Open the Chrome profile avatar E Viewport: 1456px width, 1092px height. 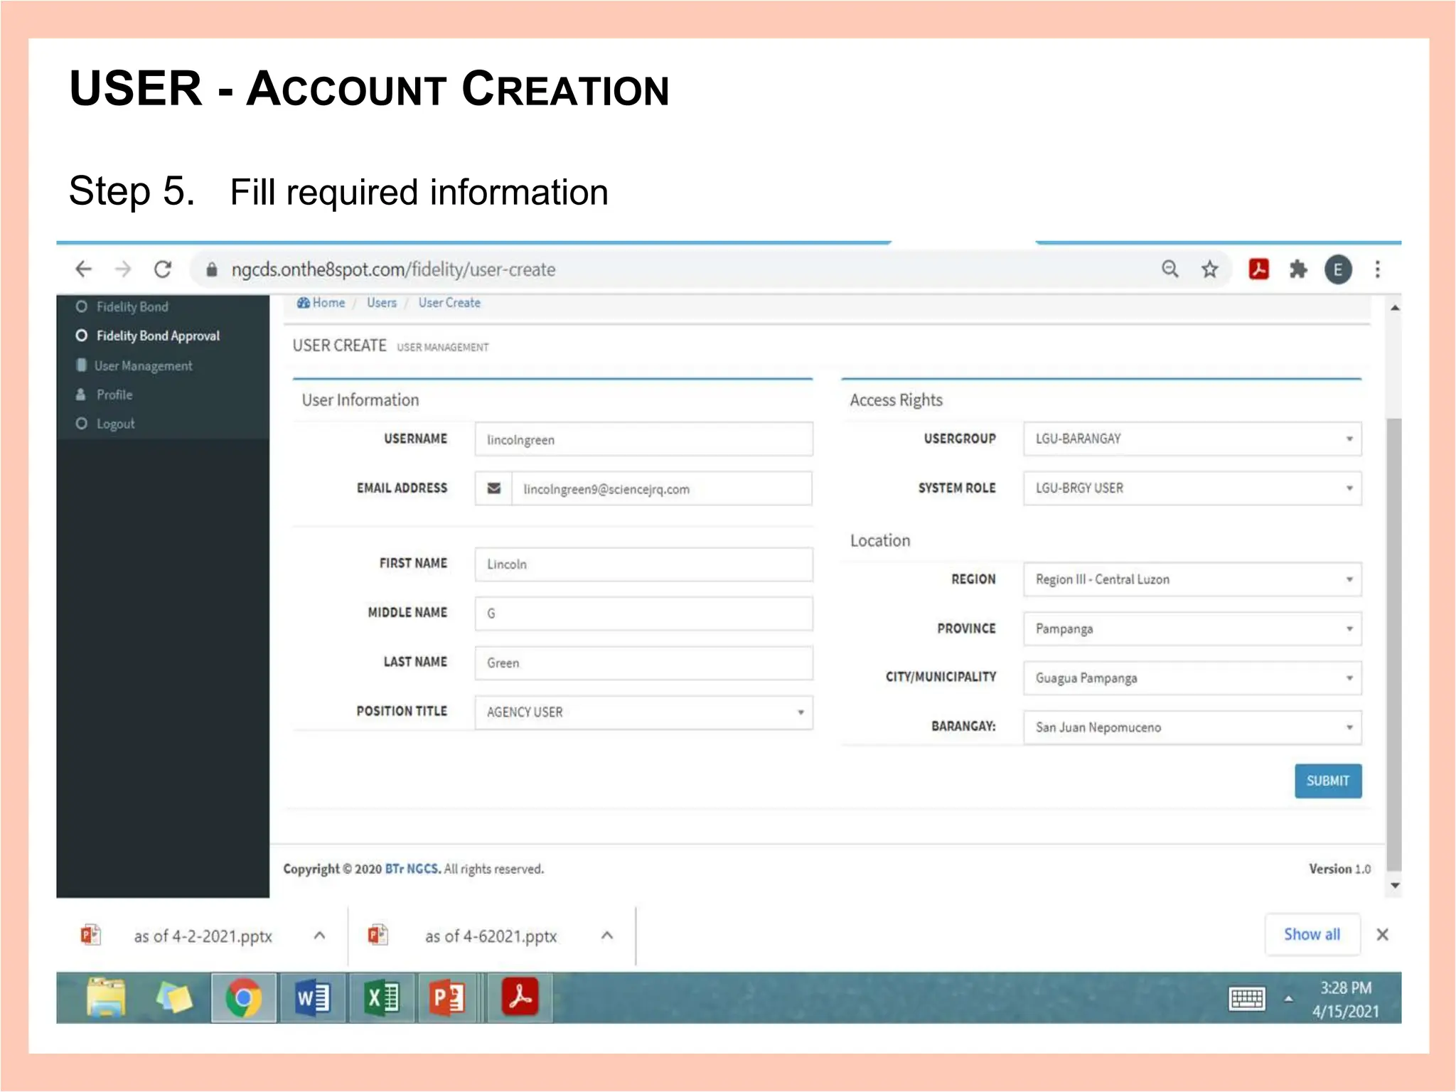1337,269
